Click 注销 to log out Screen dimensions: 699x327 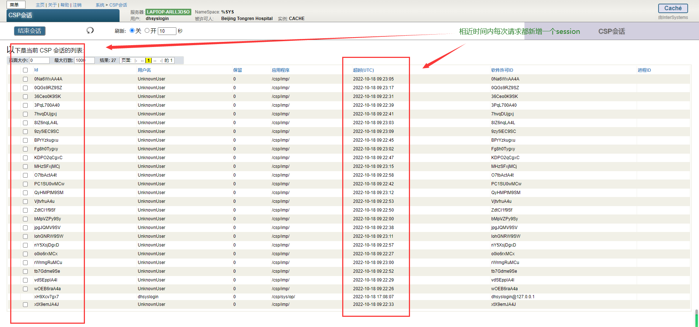77,5
